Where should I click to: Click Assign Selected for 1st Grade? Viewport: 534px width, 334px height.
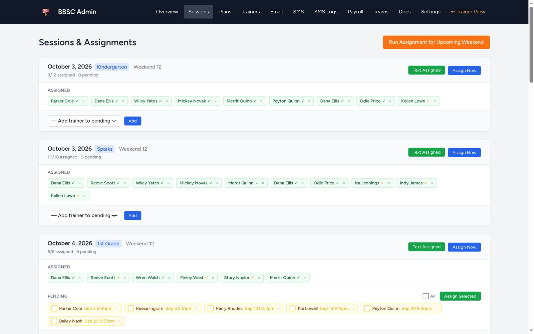pos(460,296)
